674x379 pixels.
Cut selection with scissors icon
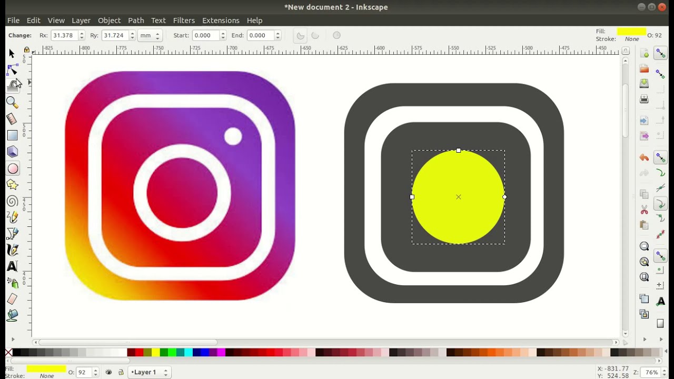(x=644, y=210)
